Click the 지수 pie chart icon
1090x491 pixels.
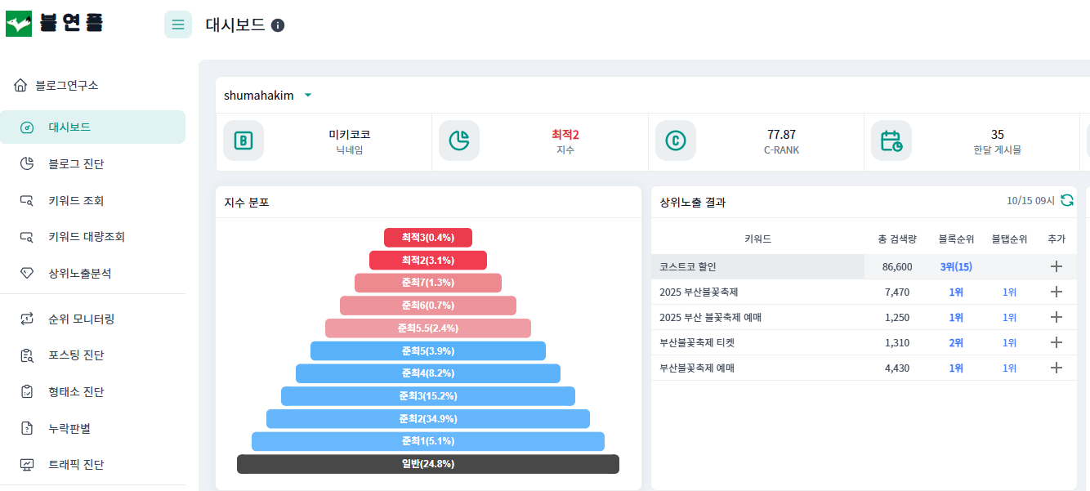click(459, 141)
